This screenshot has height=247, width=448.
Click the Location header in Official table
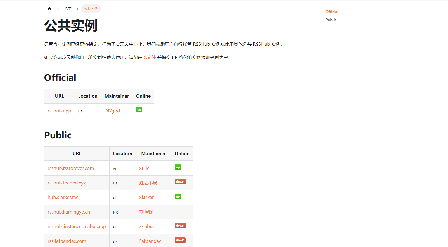(88, 96)
